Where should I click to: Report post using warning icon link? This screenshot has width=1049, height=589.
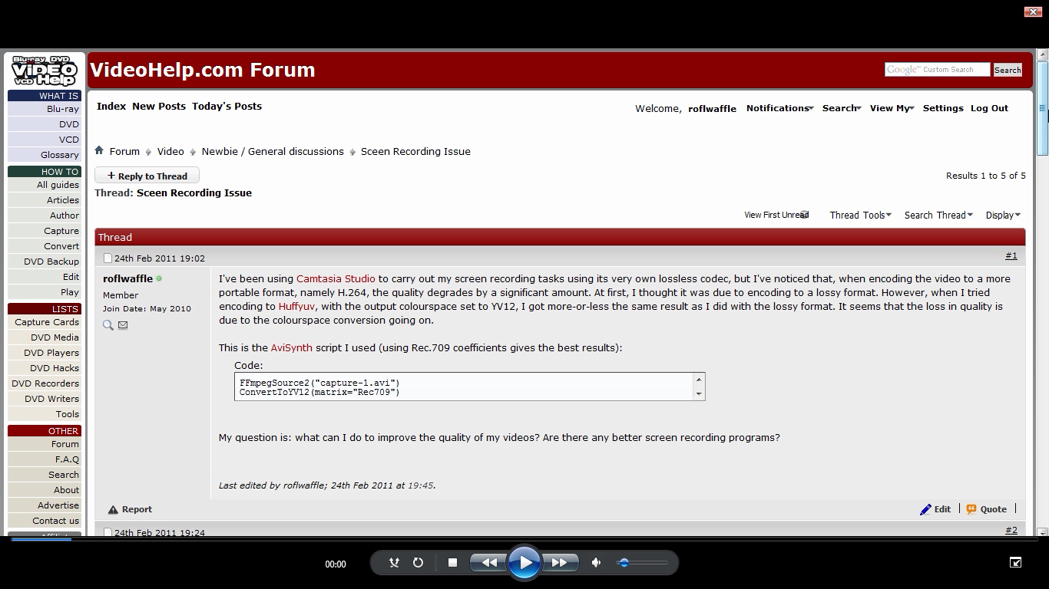coord(130,509)
